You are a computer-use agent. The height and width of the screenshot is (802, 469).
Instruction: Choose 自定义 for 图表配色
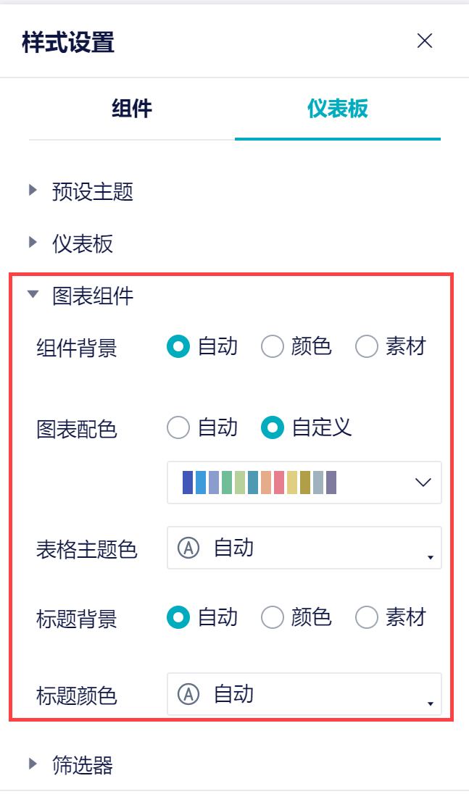273,428
